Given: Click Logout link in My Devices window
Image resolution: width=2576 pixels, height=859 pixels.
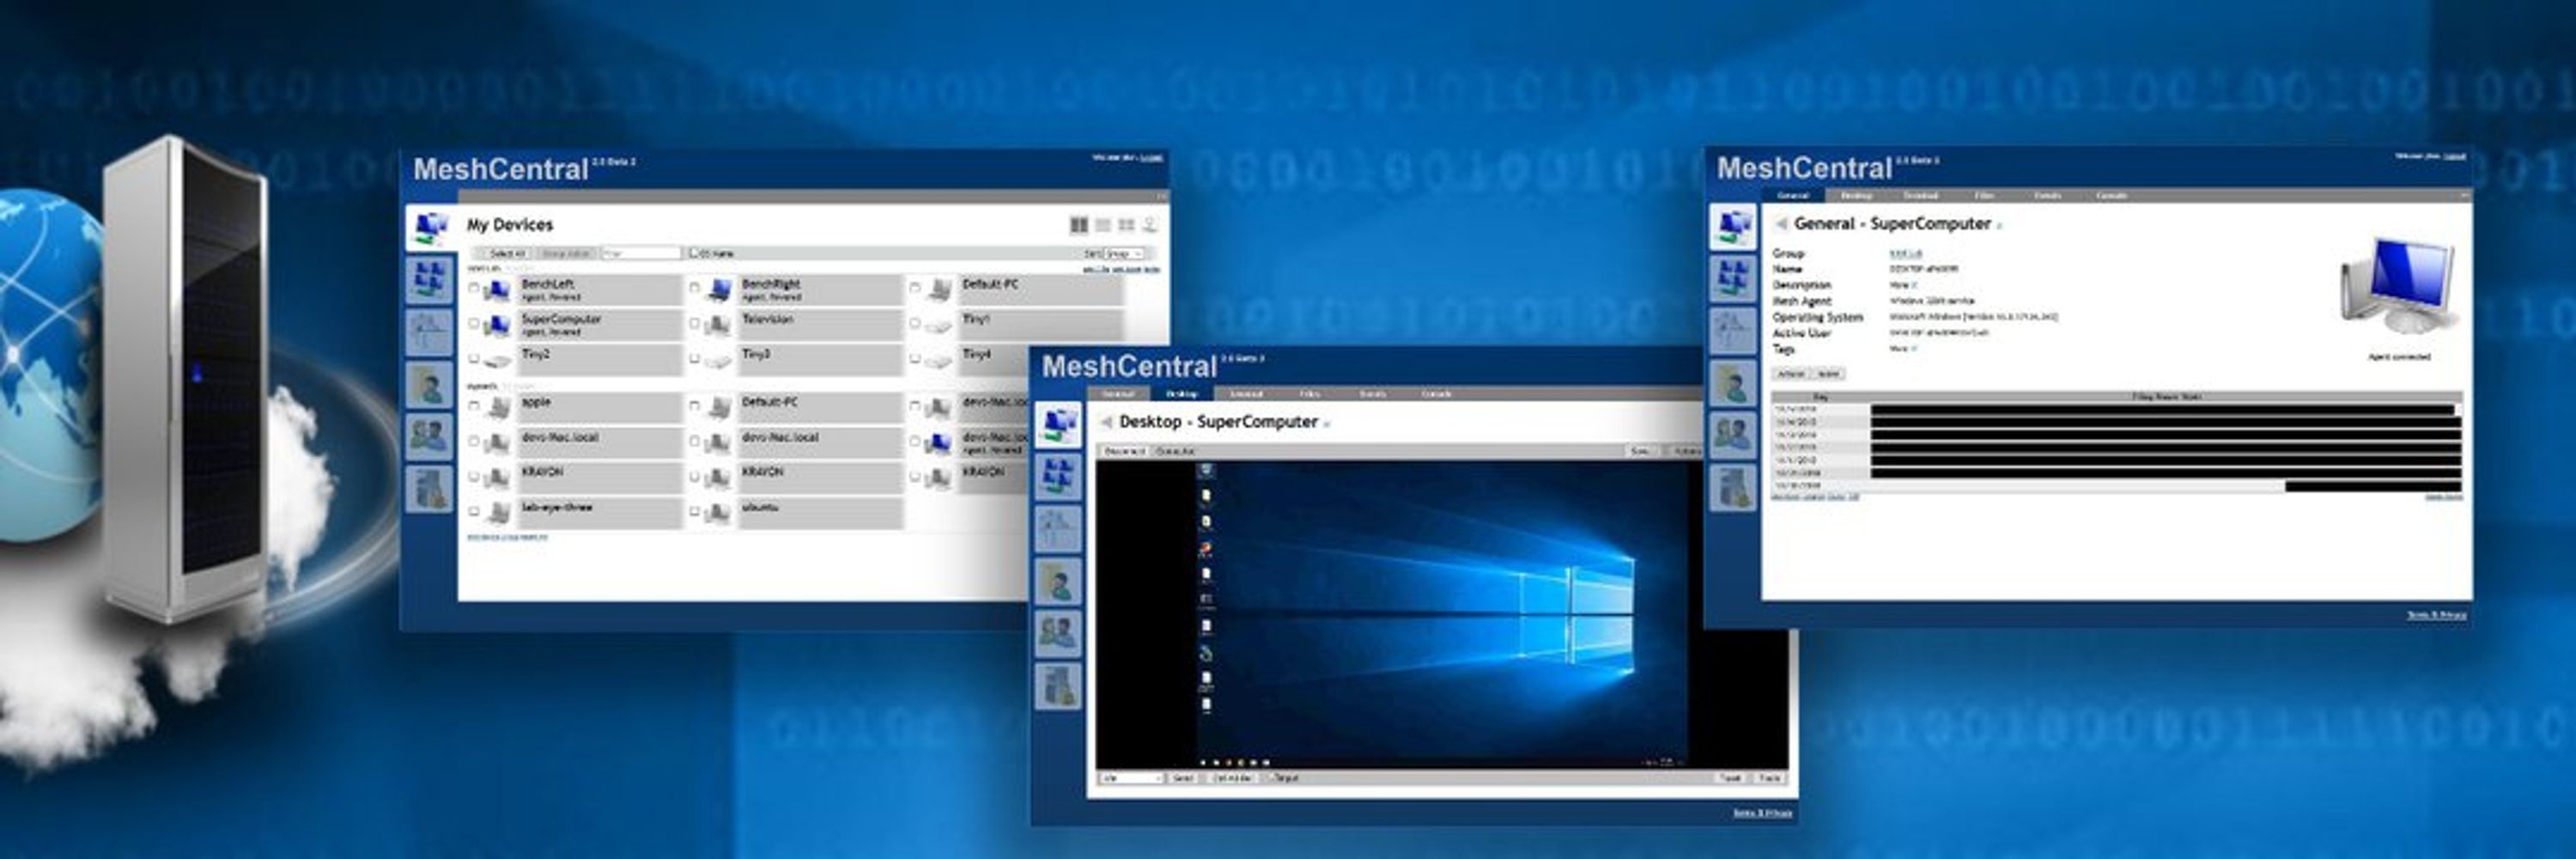Looking at the screenshot, I should [1152, 157].
